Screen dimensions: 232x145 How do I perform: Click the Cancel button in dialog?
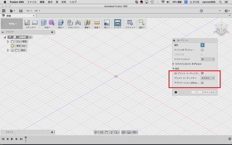click(x=209, y=92)
